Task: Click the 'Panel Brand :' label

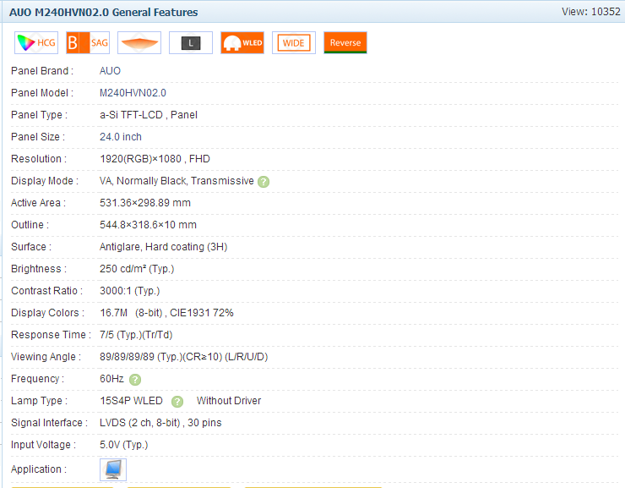Action: 42,71
